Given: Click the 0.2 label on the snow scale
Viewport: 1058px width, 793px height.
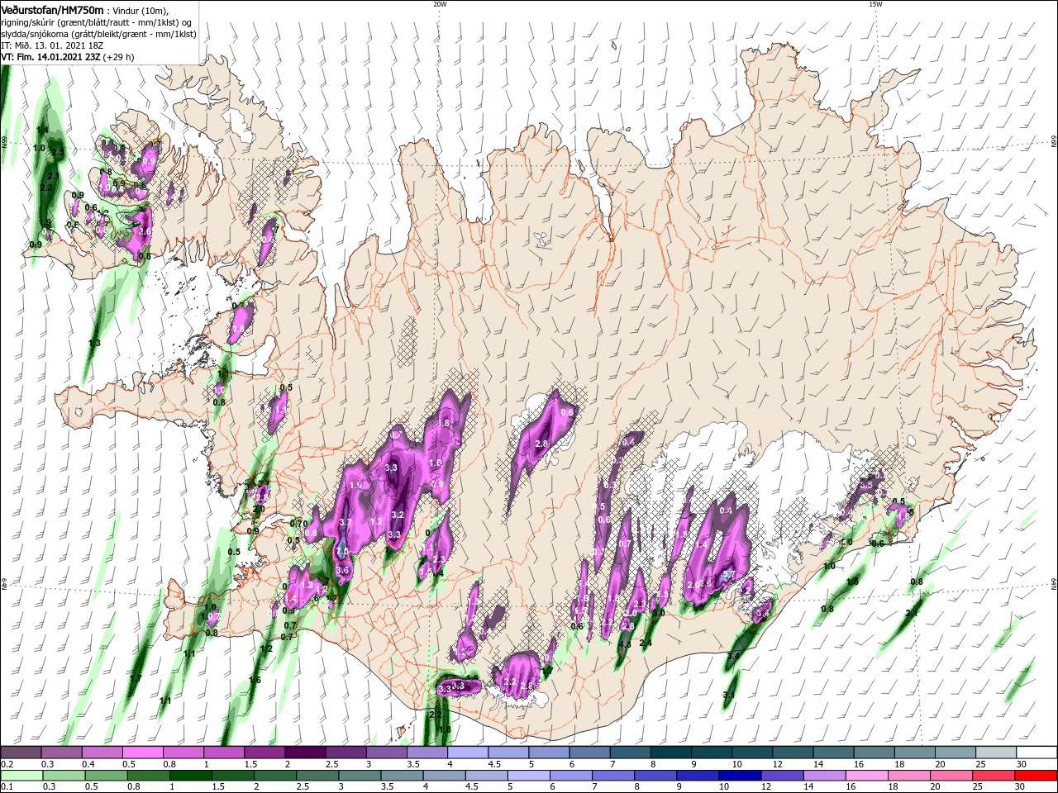Looking at the screenshot, I should click(x=7, y=764).
